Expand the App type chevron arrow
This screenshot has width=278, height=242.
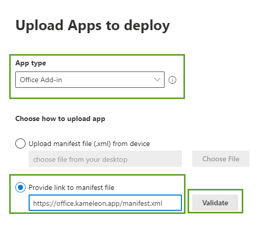coord(157,80)
